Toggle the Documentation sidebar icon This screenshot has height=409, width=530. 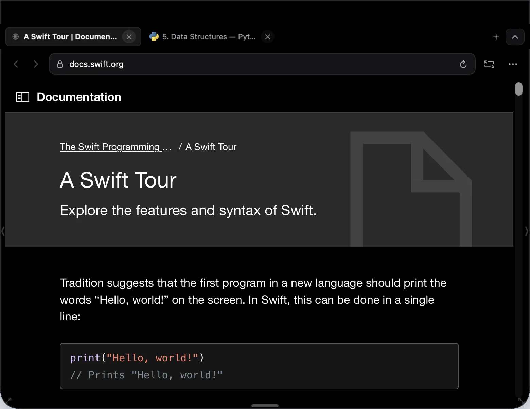pos(23,97)
